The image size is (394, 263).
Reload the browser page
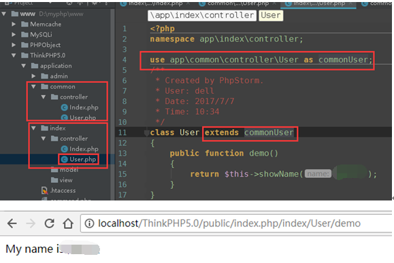click(50, 223)
